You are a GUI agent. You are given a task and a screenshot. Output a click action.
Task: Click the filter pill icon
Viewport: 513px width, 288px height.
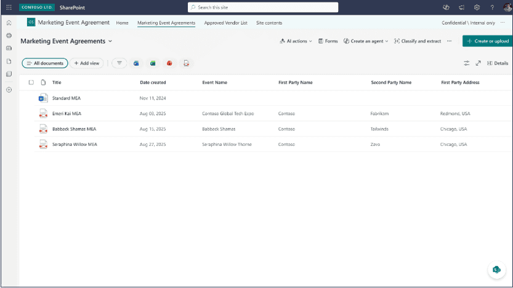click(x=119, y=63)
